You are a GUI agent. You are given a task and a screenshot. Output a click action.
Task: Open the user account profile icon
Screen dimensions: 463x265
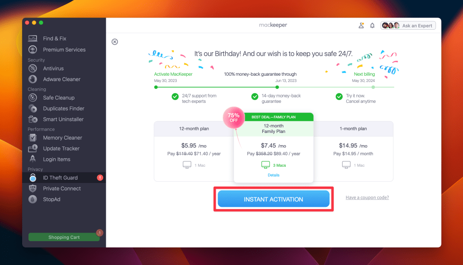pyautogui.click(x=361, y=25)
